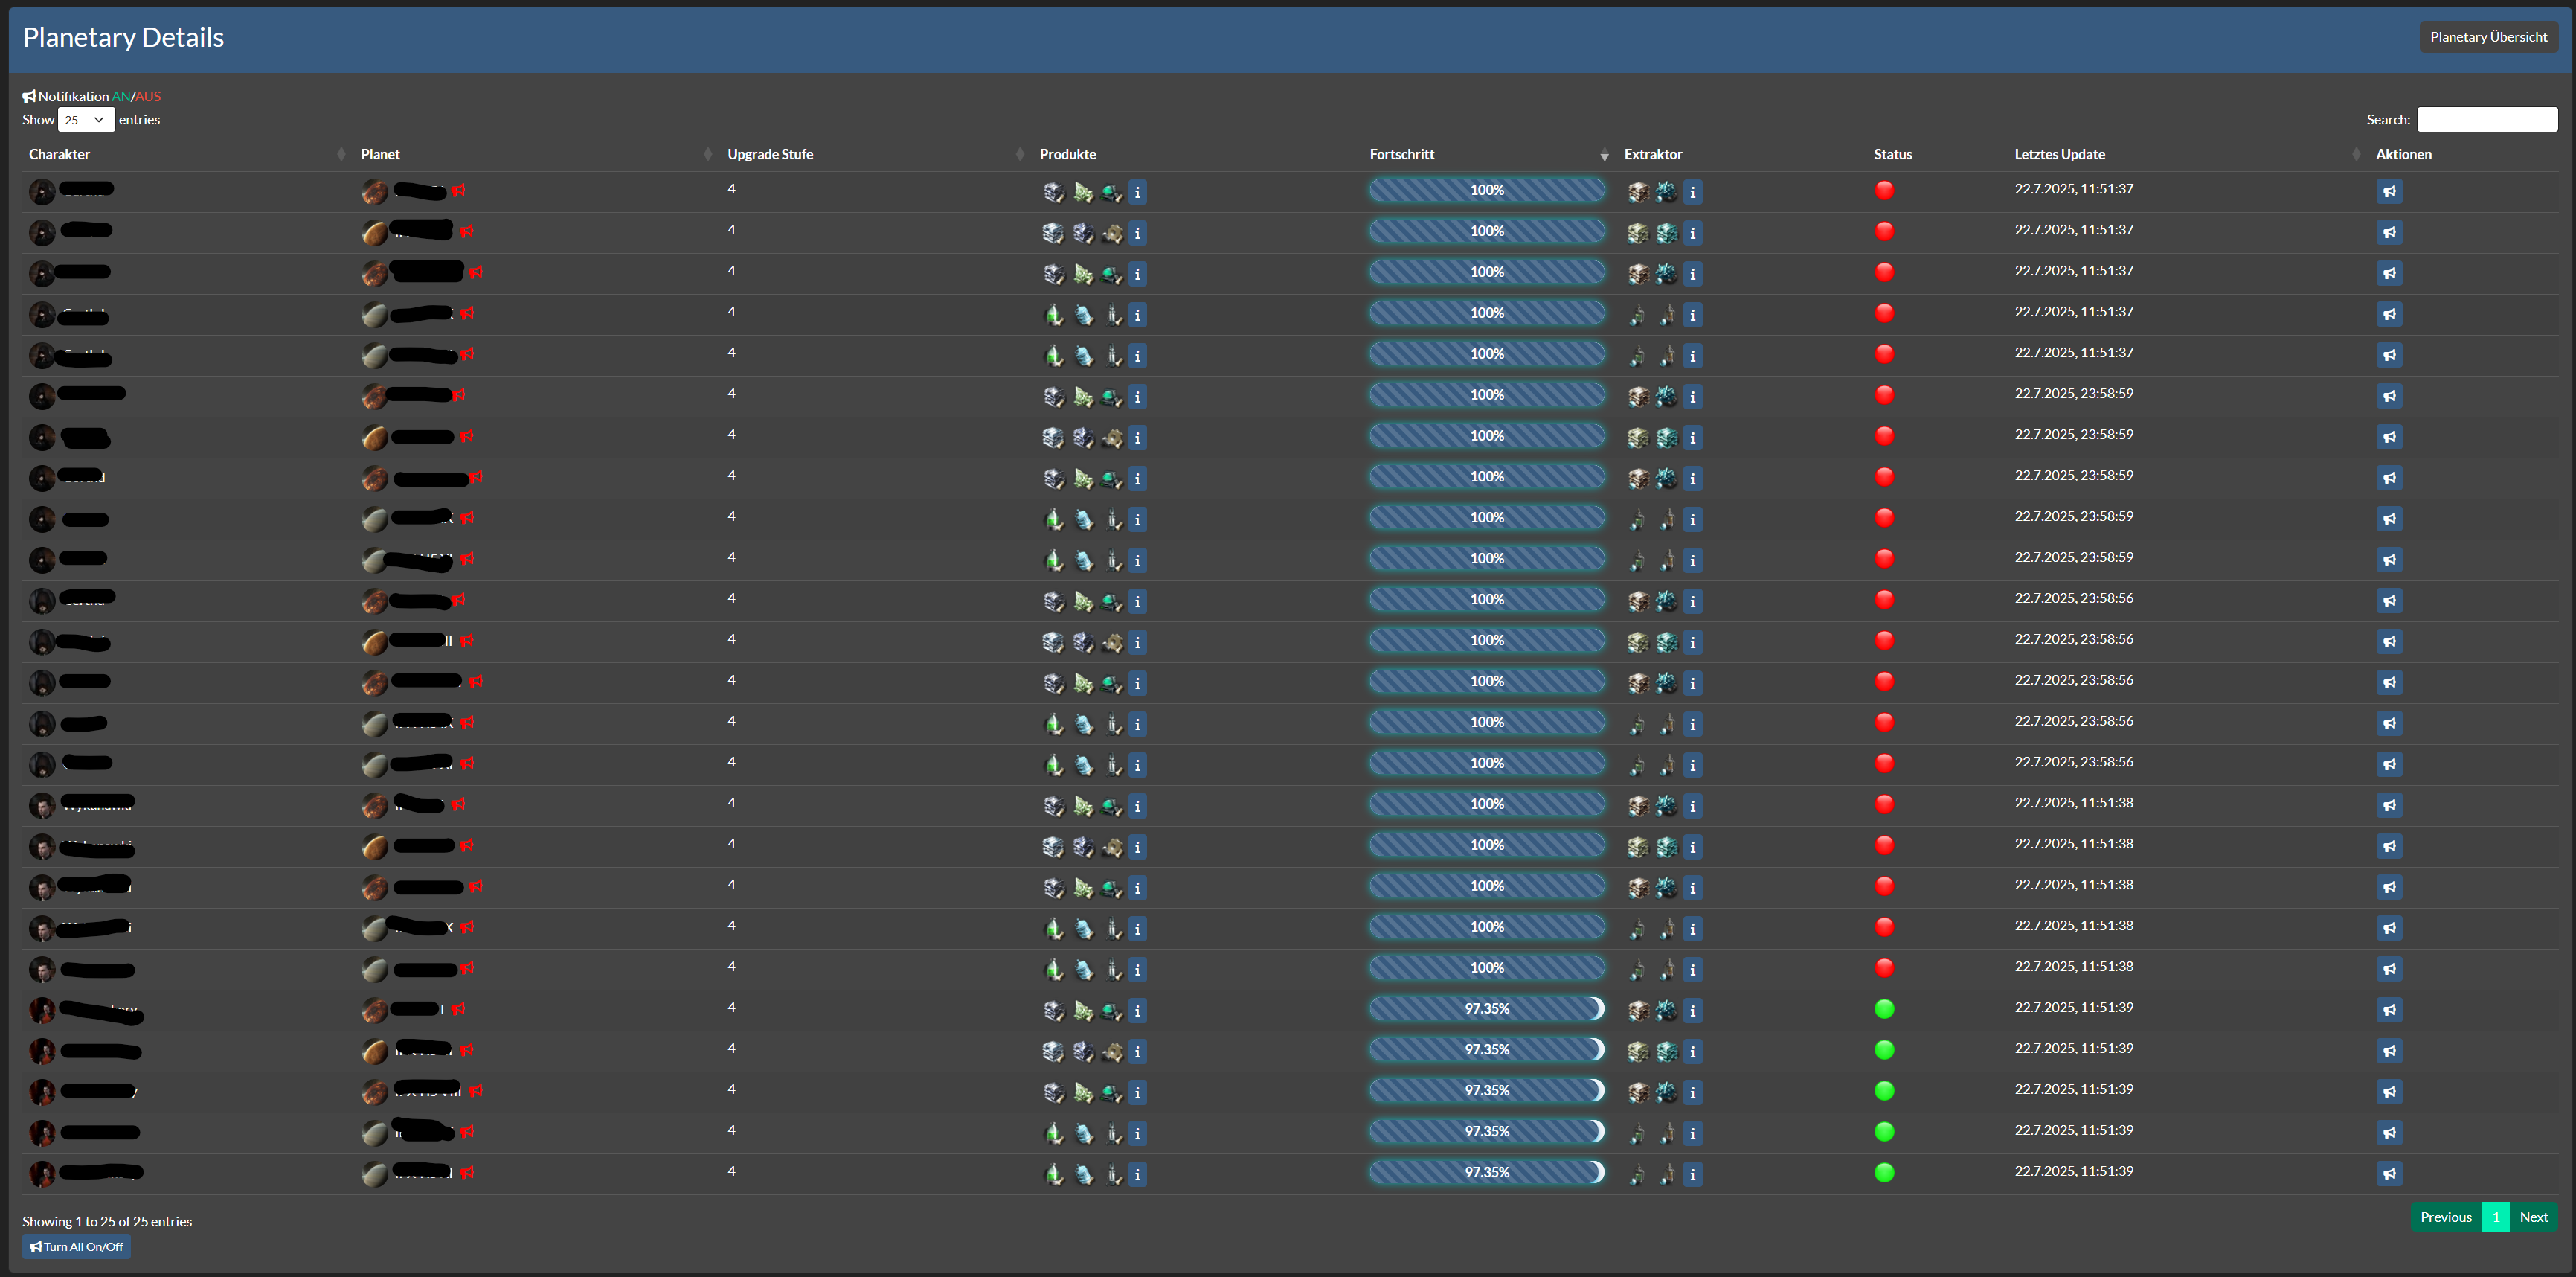
Task: Click the red megaphone beside the first planet
Action: [x=459, y=191]
